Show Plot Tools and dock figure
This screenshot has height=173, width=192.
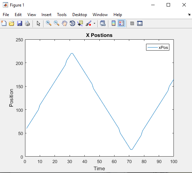[x=140, y=23]
